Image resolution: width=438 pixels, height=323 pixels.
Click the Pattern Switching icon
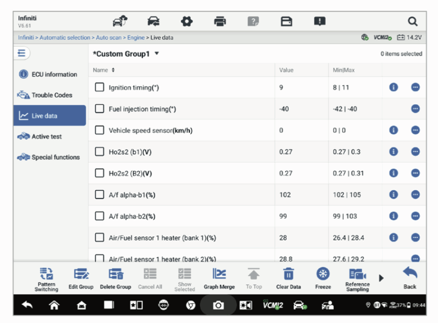(x=46, y=274)
